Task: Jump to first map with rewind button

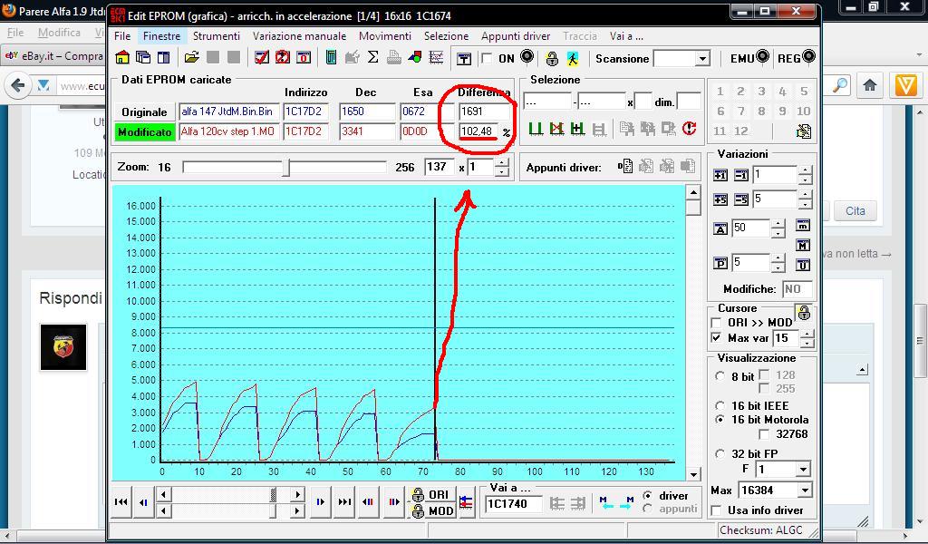Action: 121,501
